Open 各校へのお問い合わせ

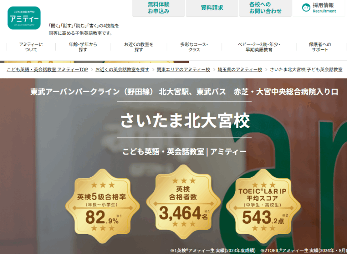click(265, 8)
